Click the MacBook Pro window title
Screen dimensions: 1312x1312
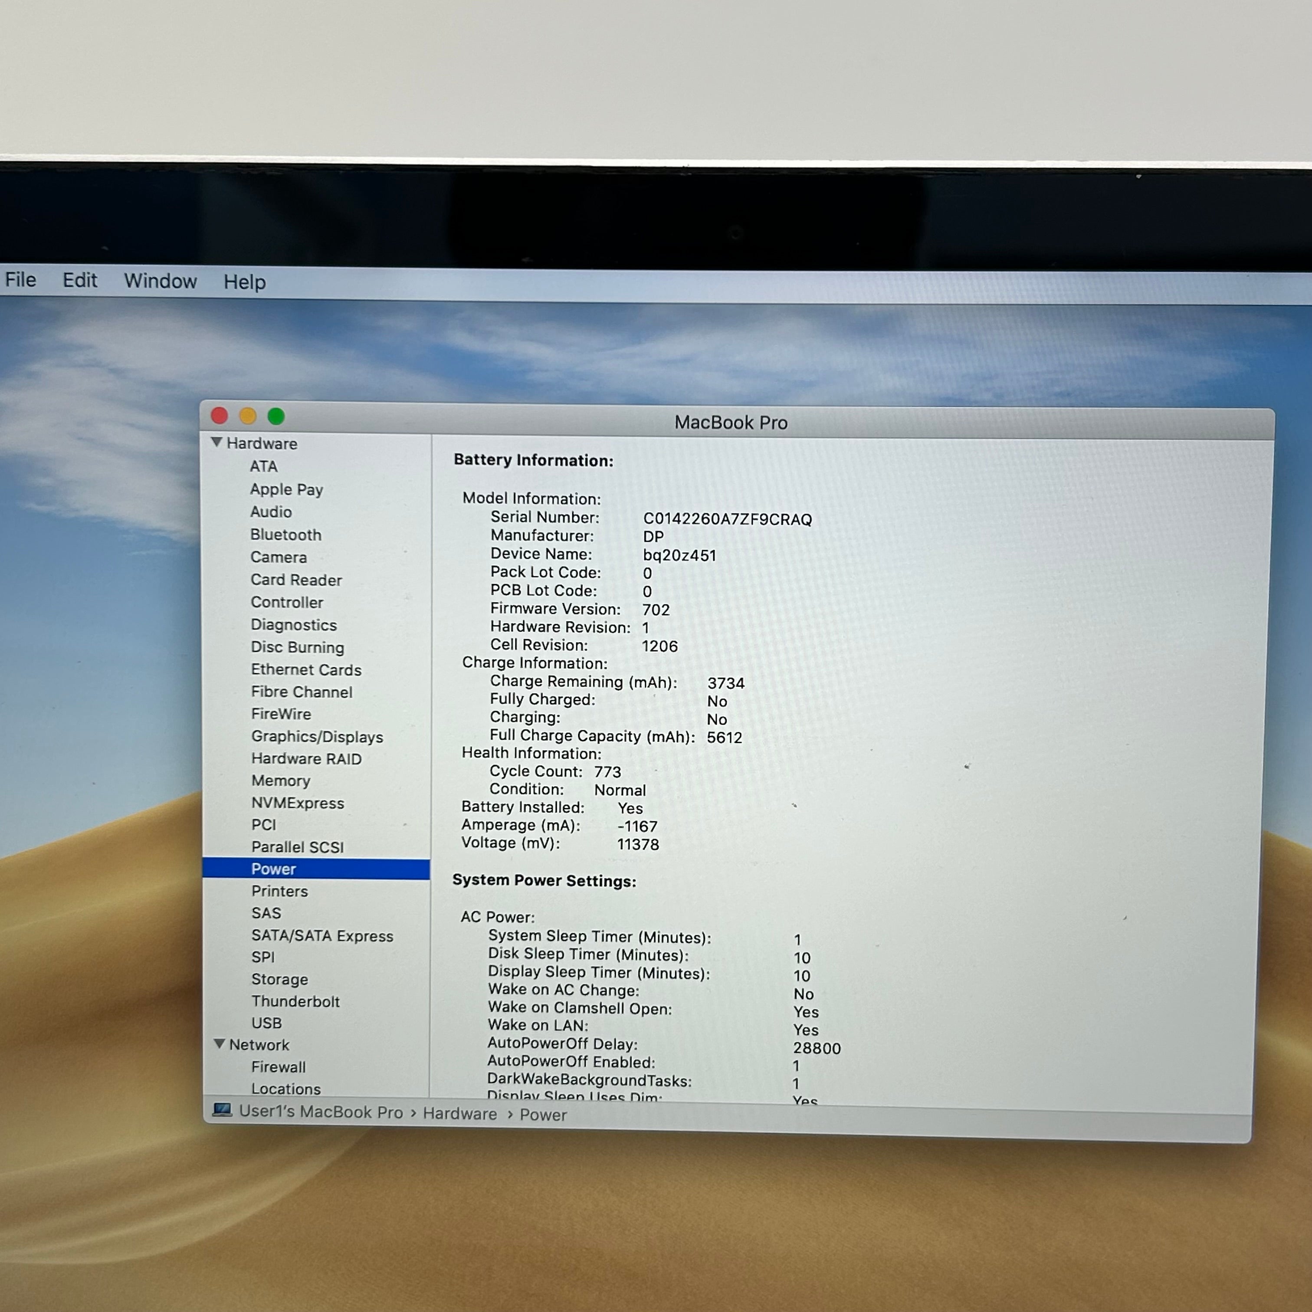pyautogui.click(x=731, y=423)
